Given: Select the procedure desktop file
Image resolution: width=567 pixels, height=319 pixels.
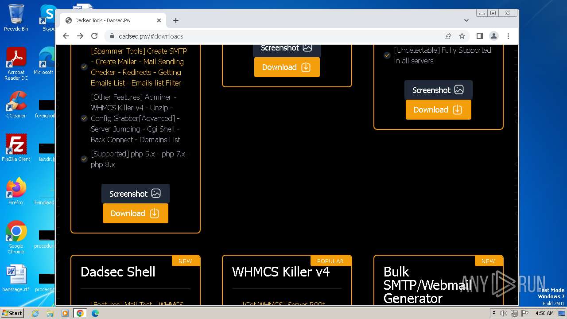Looking at the screenshot, I should [x=45, y=239].
